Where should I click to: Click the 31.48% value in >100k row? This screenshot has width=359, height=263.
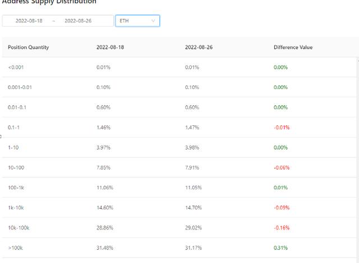[x=105, y=248]
